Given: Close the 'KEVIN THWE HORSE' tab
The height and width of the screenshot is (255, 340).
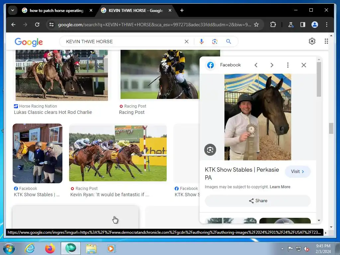Looking at the screenshot, I should pos(170,10).
